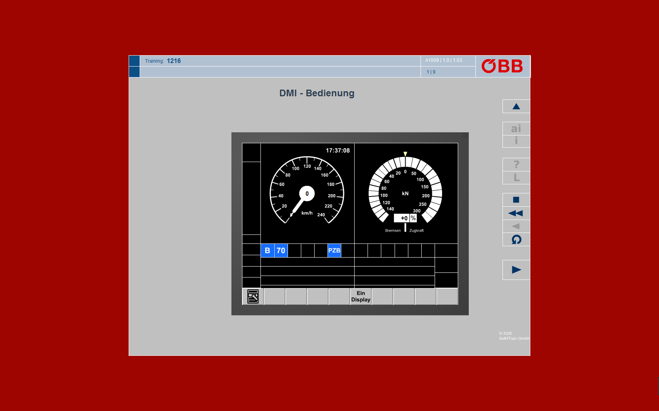Click the page counter '1 | 9'
Viewport: 659px width, 411px height.
point(431,72)
